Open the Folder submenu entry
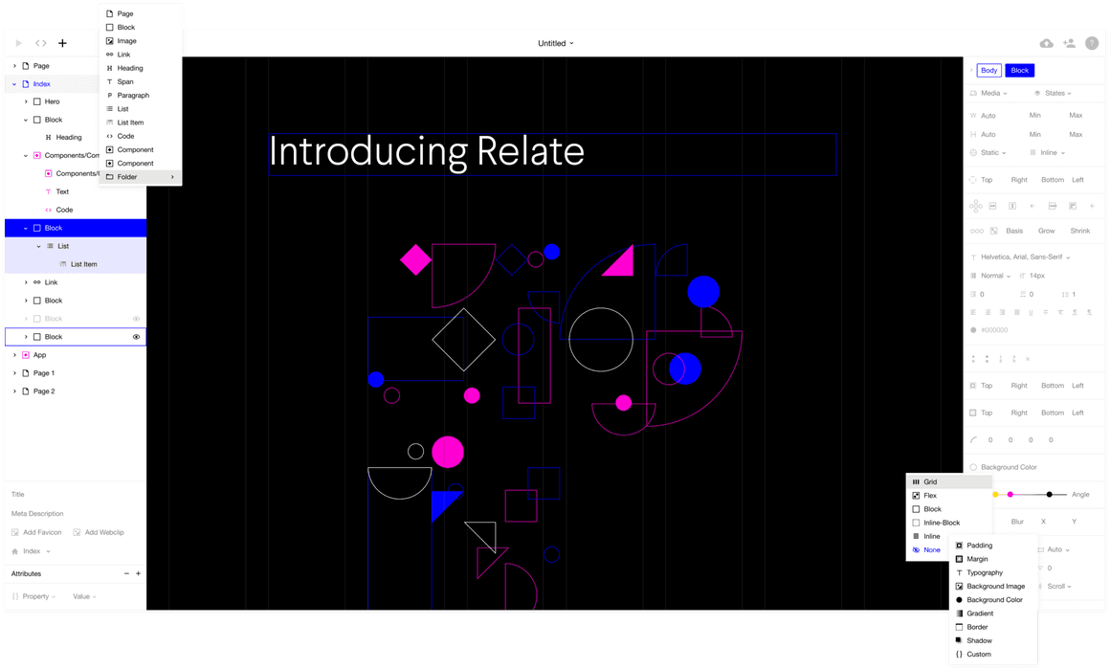 coord(140,177)
